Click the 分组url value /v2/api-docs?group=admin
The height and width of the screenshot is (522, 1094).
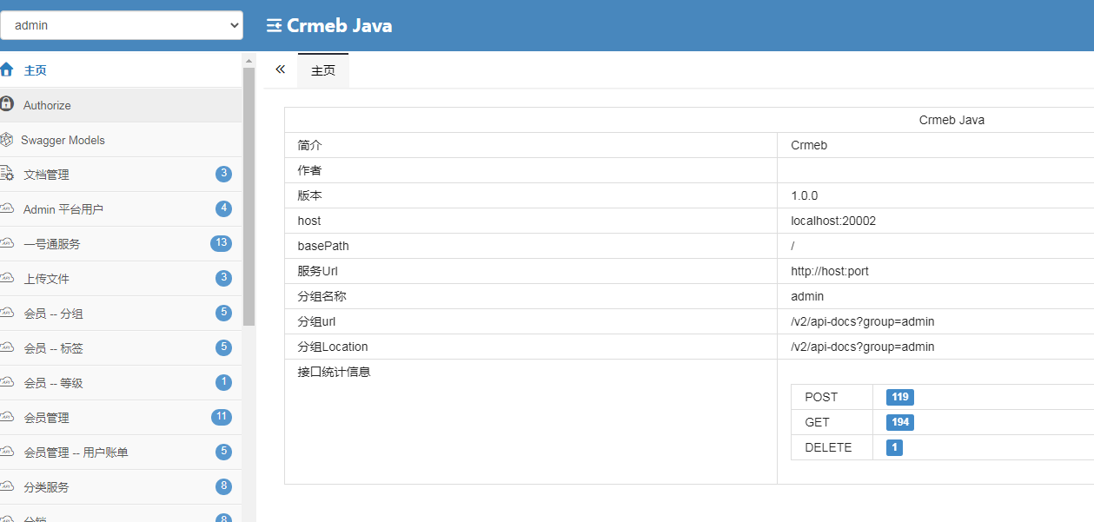click(863, 321)
